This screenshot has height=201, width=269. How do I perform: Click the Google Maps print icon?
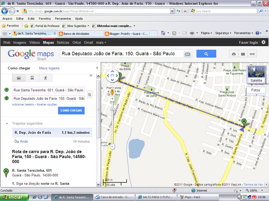tap(234, 54)
